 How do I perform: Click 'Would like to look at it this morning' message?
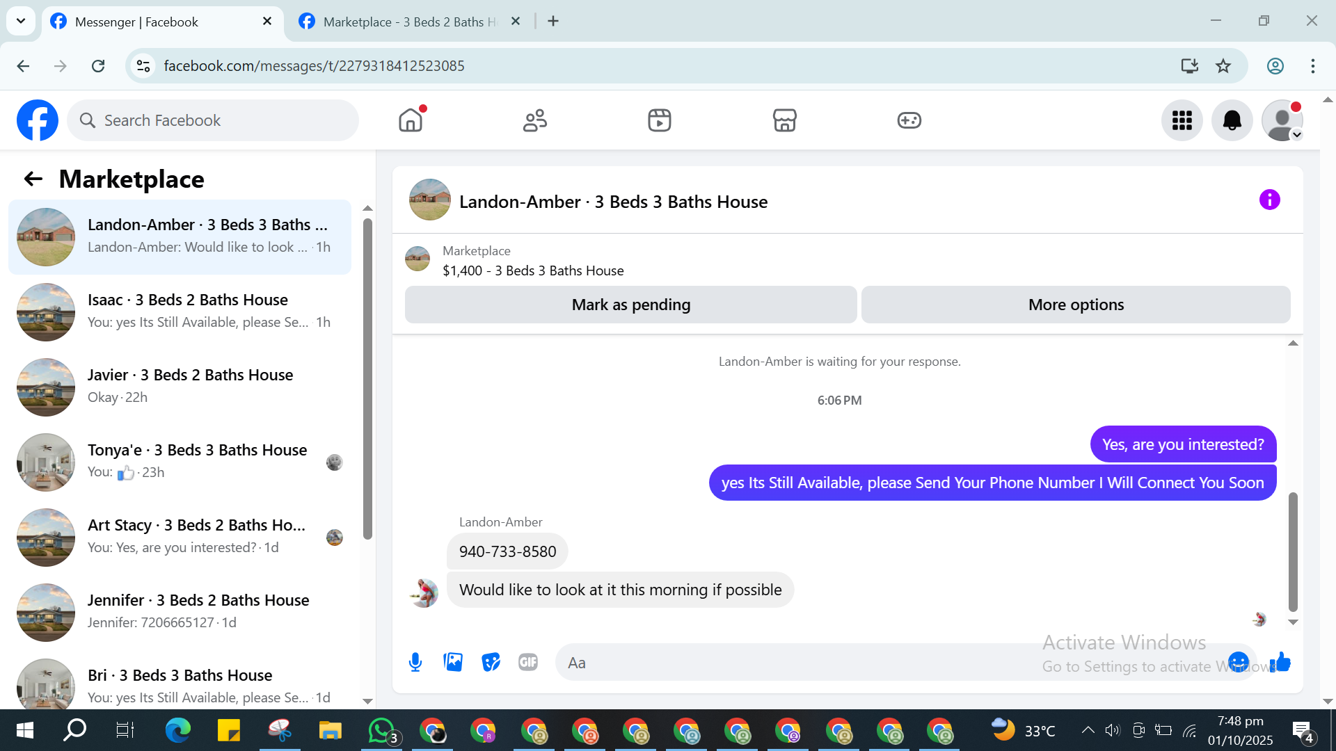620,590
